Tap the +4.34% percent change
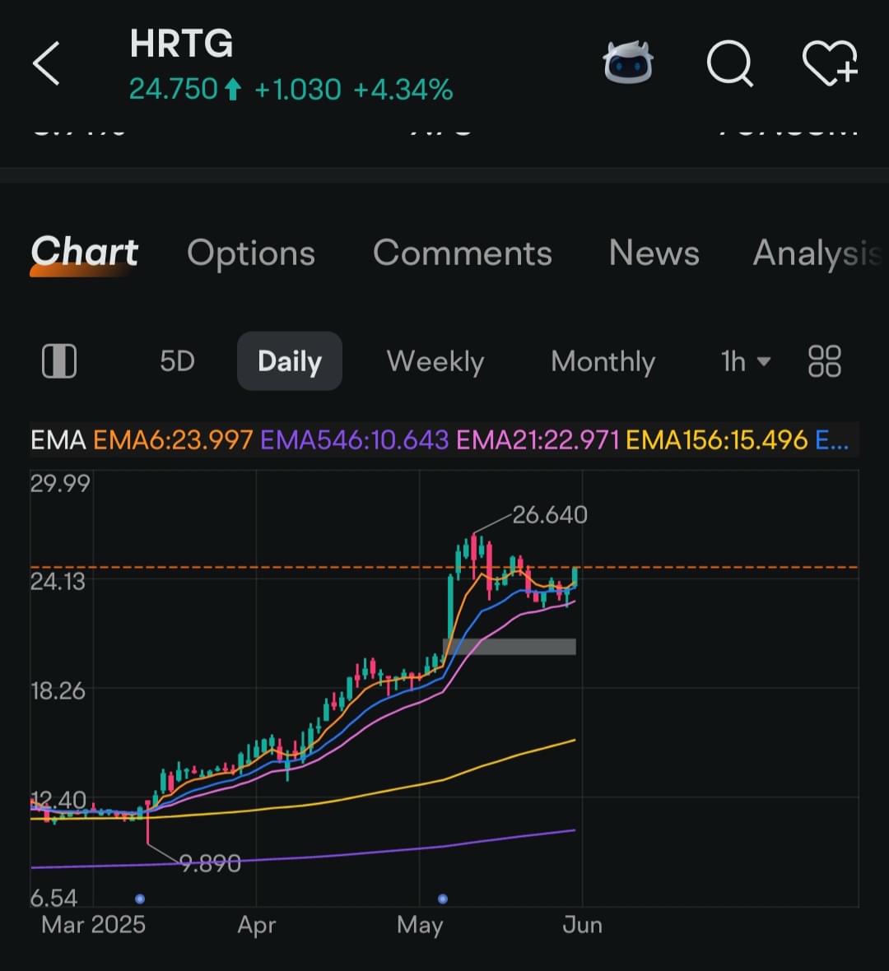Image resolution: width=889 pixels, height=971 pixels. point(403,90)
